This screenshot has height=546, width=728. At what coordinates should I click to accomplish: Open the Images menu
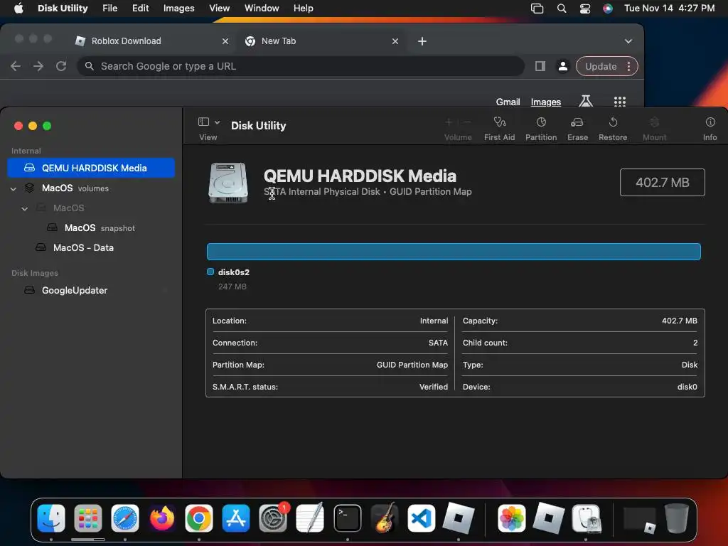click(178, 9)
